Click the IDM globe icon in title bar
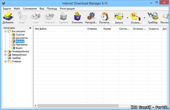Viewport: 170px width, 110px height. pos(3,3)
